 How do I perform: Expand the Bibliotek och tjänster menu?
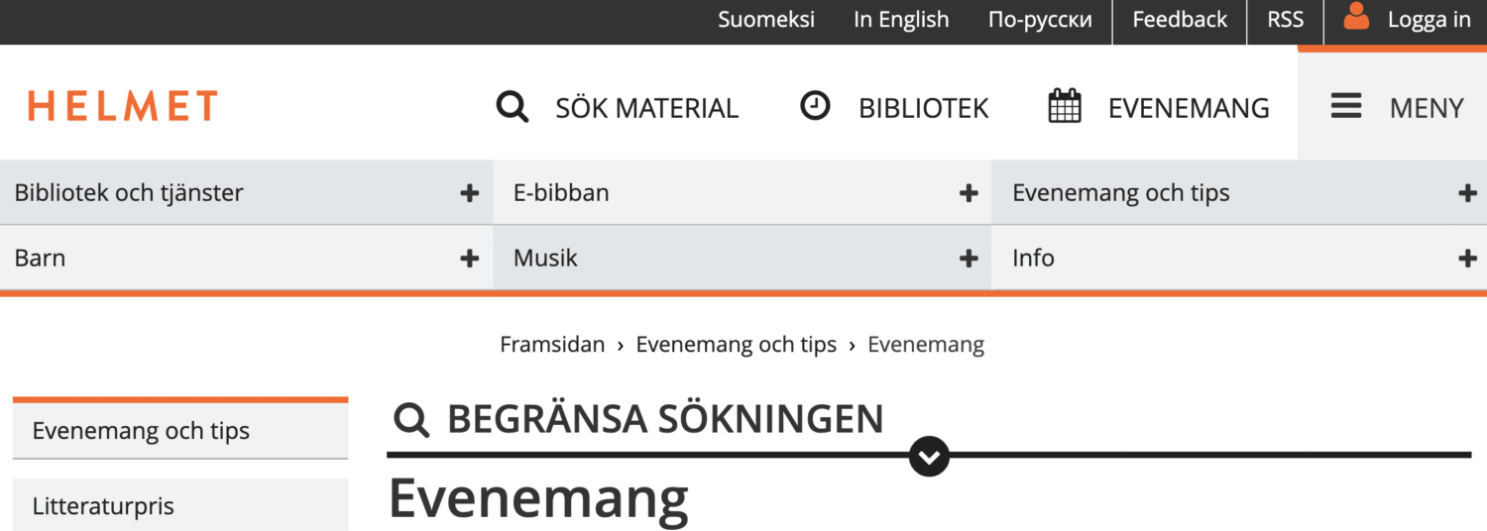470,193
